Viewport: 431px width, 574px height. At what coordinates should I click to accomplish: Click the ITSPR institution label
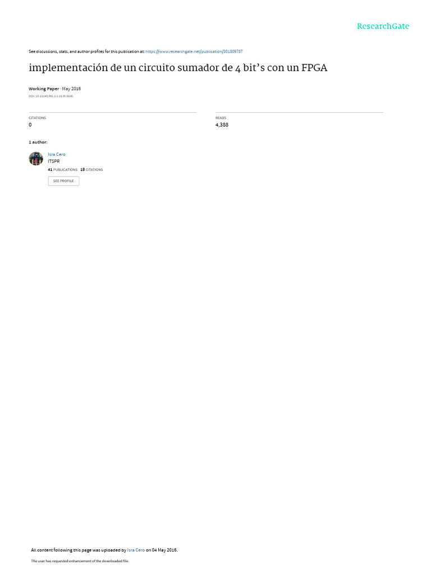(53, 161)
